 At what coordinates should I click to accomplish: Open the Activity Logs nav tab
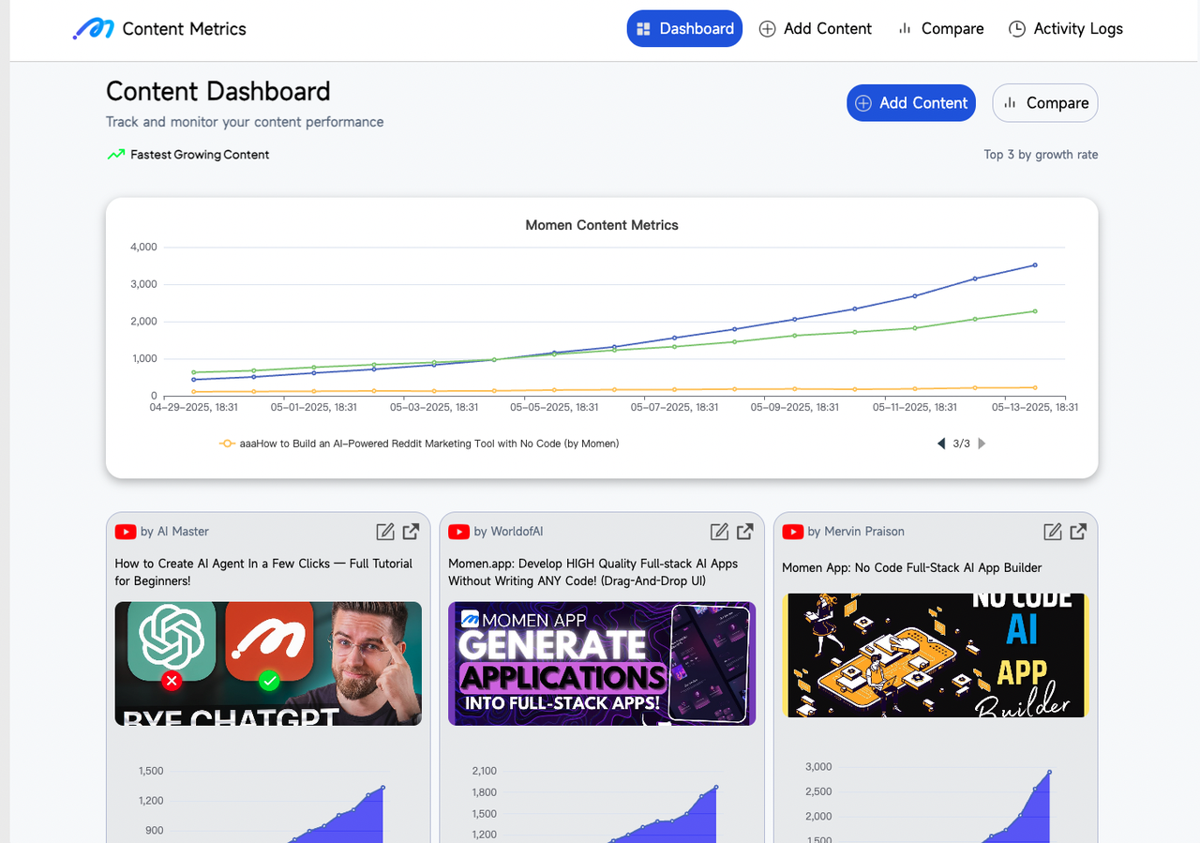(x=1066, y=29)
